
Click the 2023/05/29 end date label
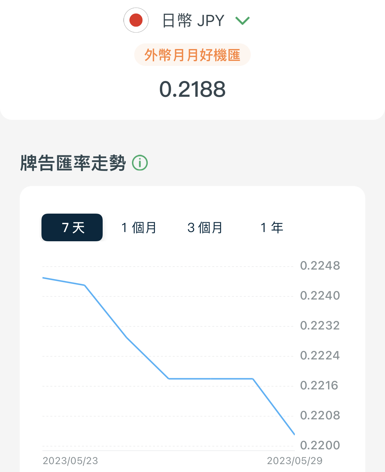tap(295, 461)
